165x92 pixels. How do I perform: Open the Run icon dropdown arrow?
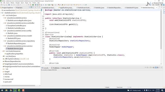pyautogui.click(x=51, y=5)
